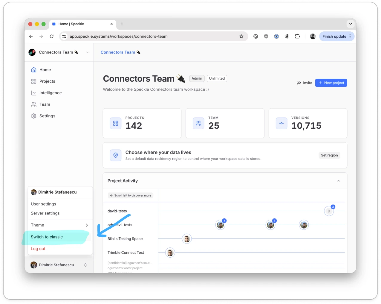Toggle the Dimitrie Stefanescu user menu button
The image size is (381, 304).
tap(59, 265)
